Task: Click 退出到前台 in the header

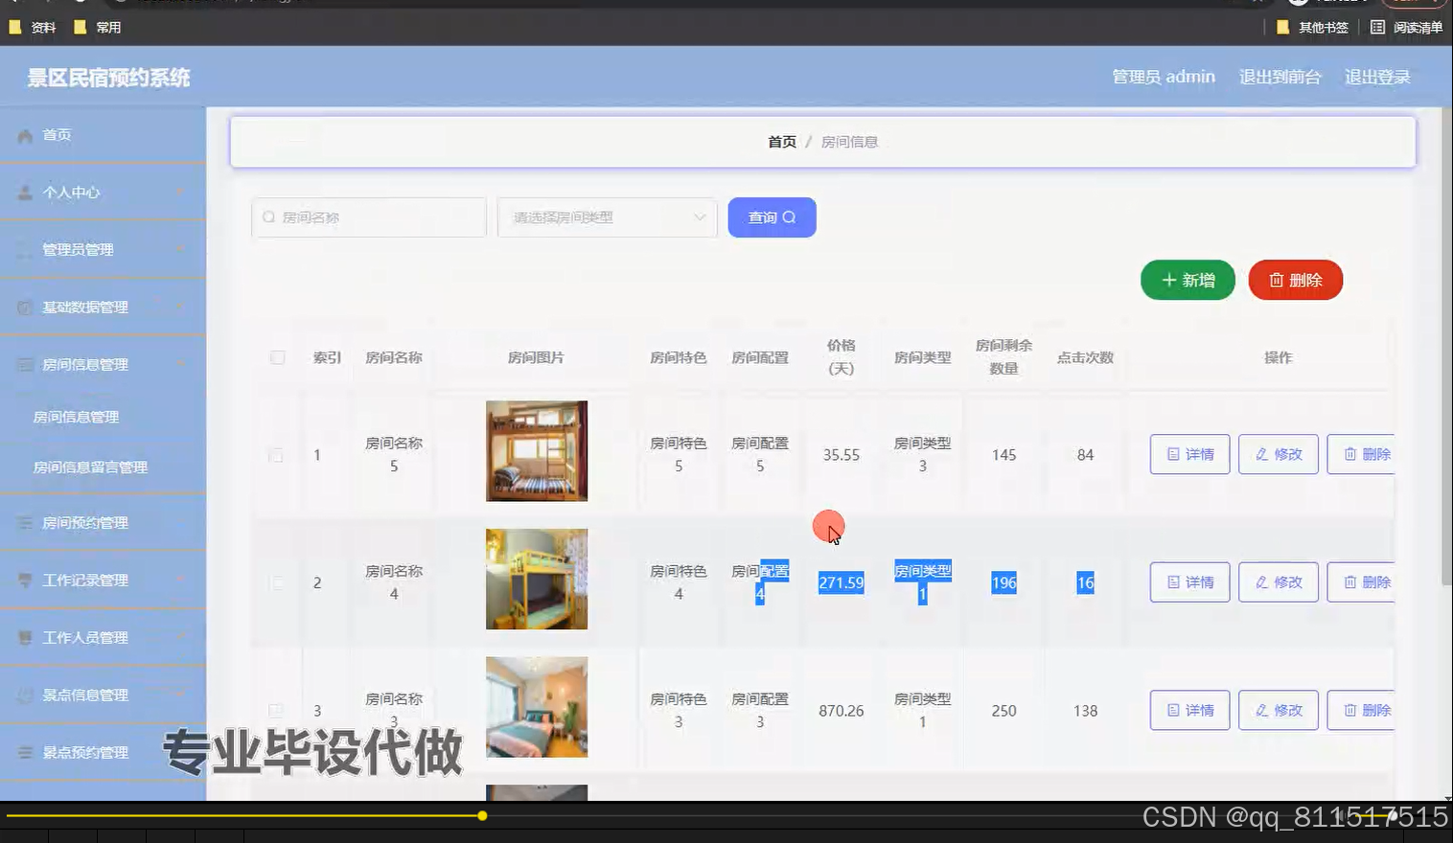Action: 1280,77
